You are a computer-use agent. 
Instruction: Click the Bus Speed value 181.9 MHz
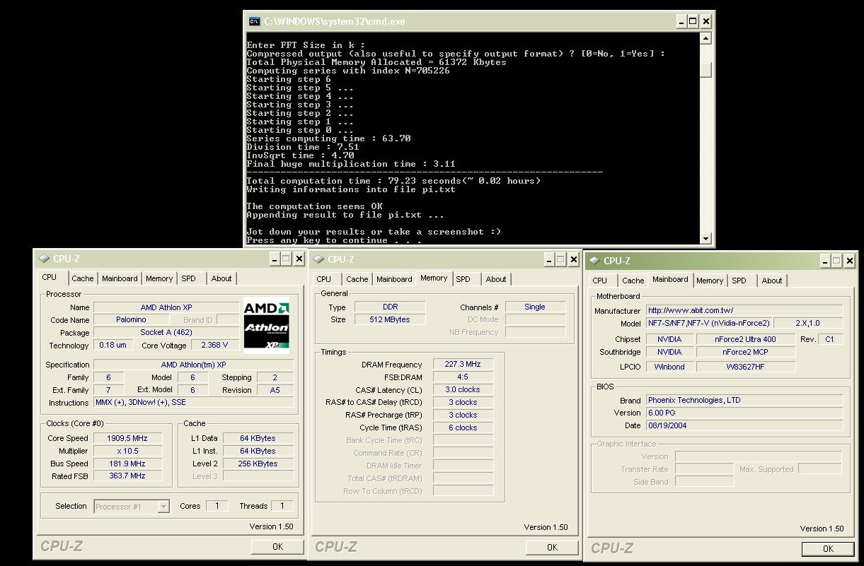tap(127, 464)
